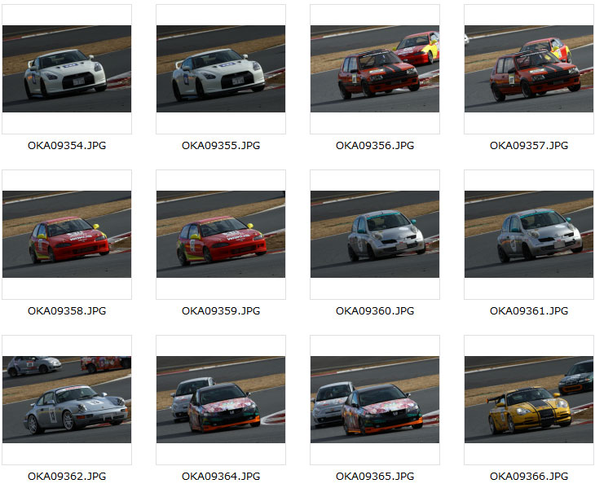Select the OKA09358.JPG filename label

tap(67, 310)
